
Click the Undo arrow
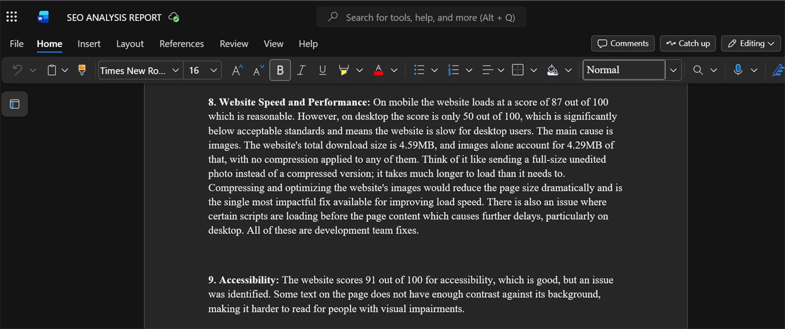coord(17,70)
